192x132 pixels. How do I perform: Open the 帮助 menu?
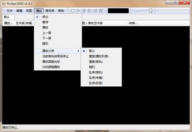(x=61, y=11)
